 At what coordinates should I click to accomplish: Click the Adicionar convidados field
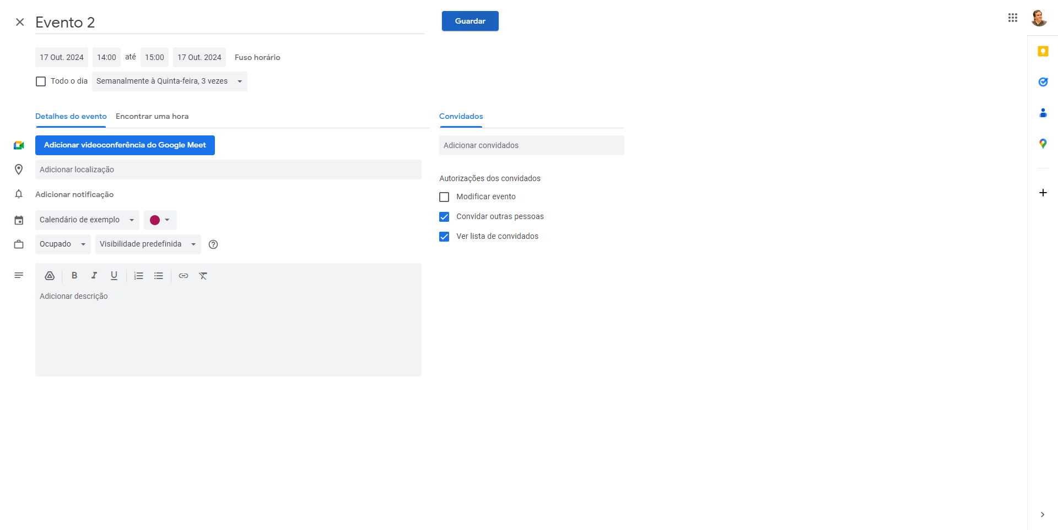point(532,145)
